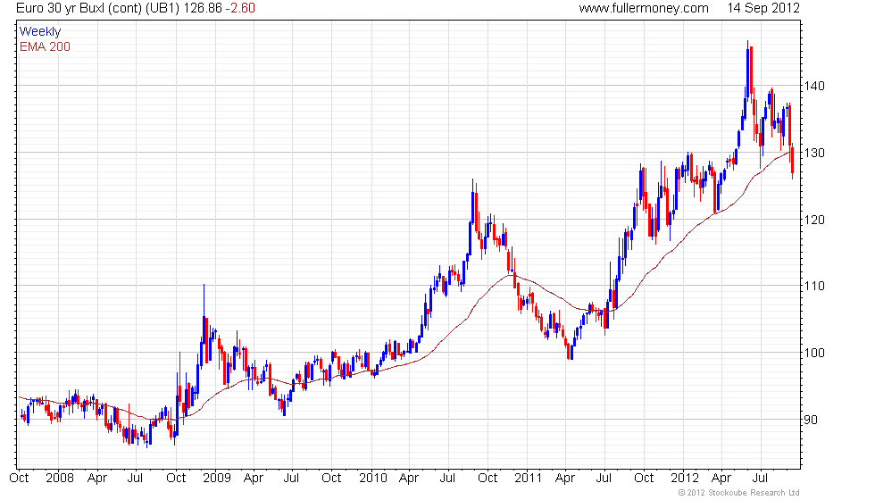Viewport: 875px width, 500px height.
Task: Click the red change value -2.60
Action: 240,8
